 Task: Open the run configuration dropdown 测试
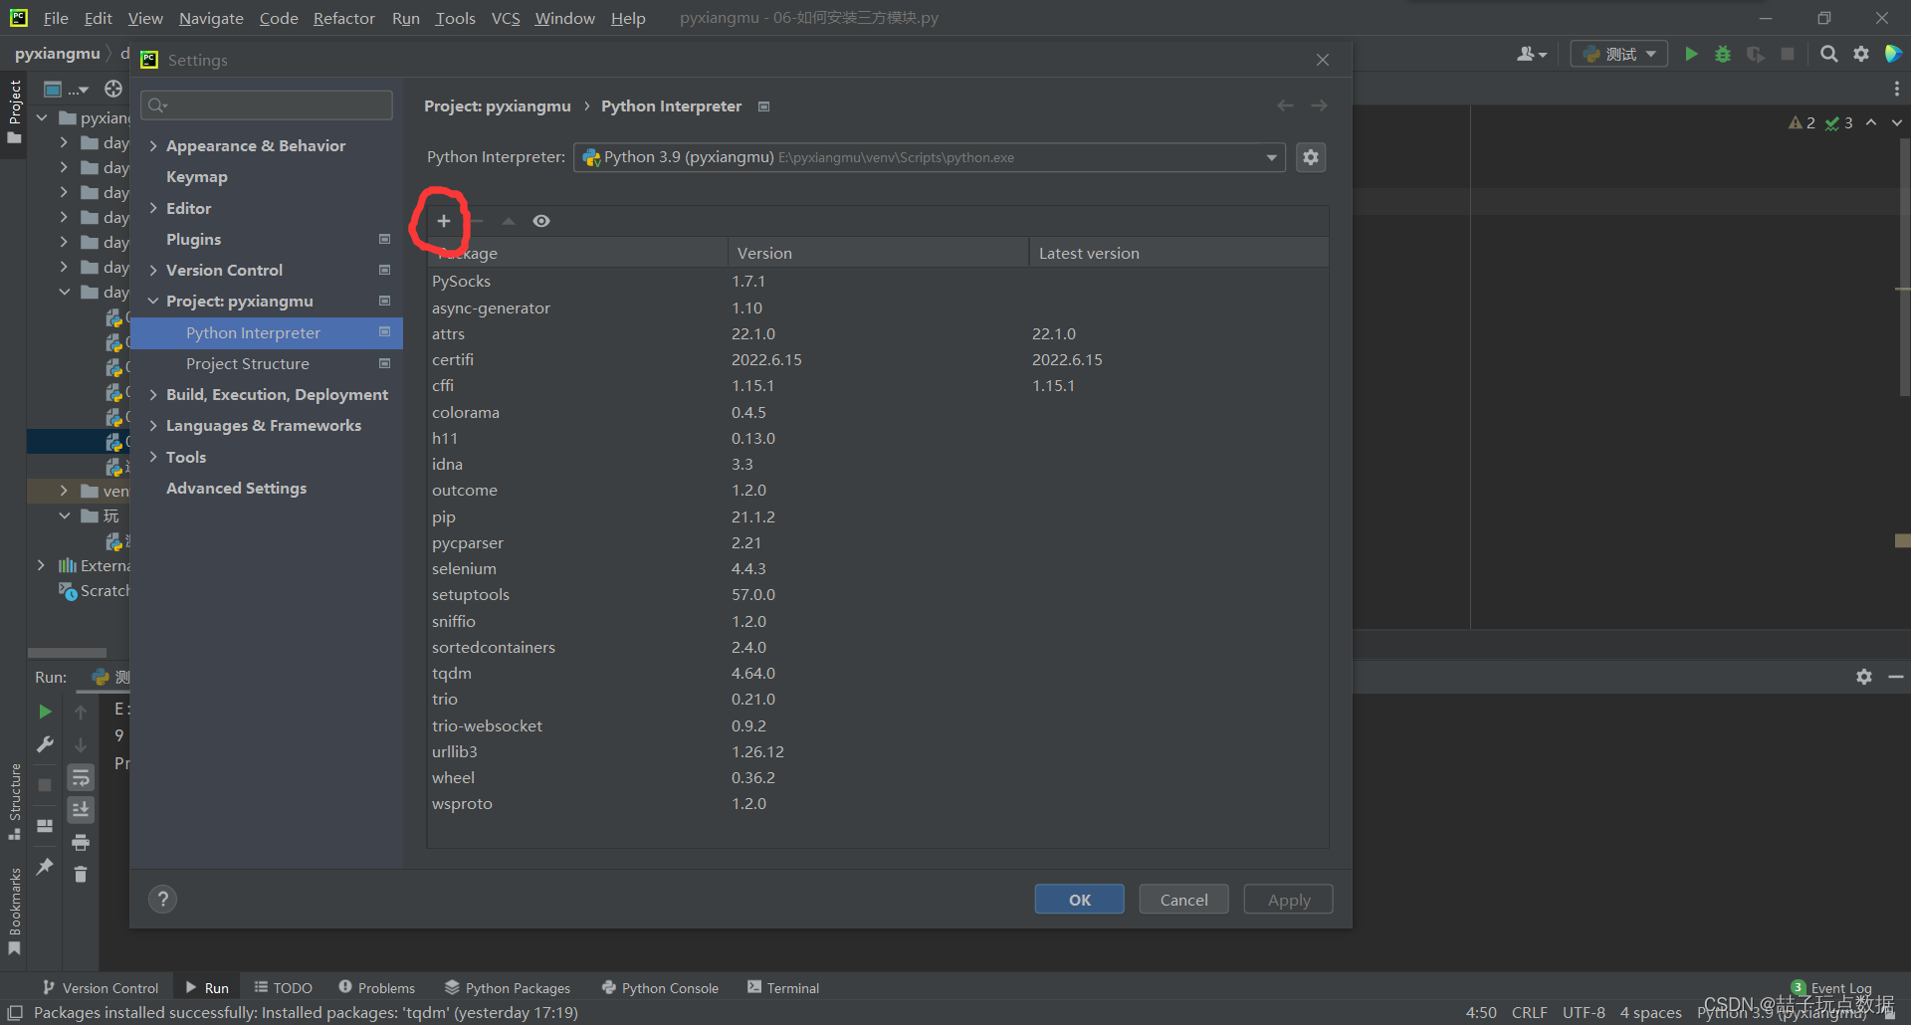[x=1619, y=54]
